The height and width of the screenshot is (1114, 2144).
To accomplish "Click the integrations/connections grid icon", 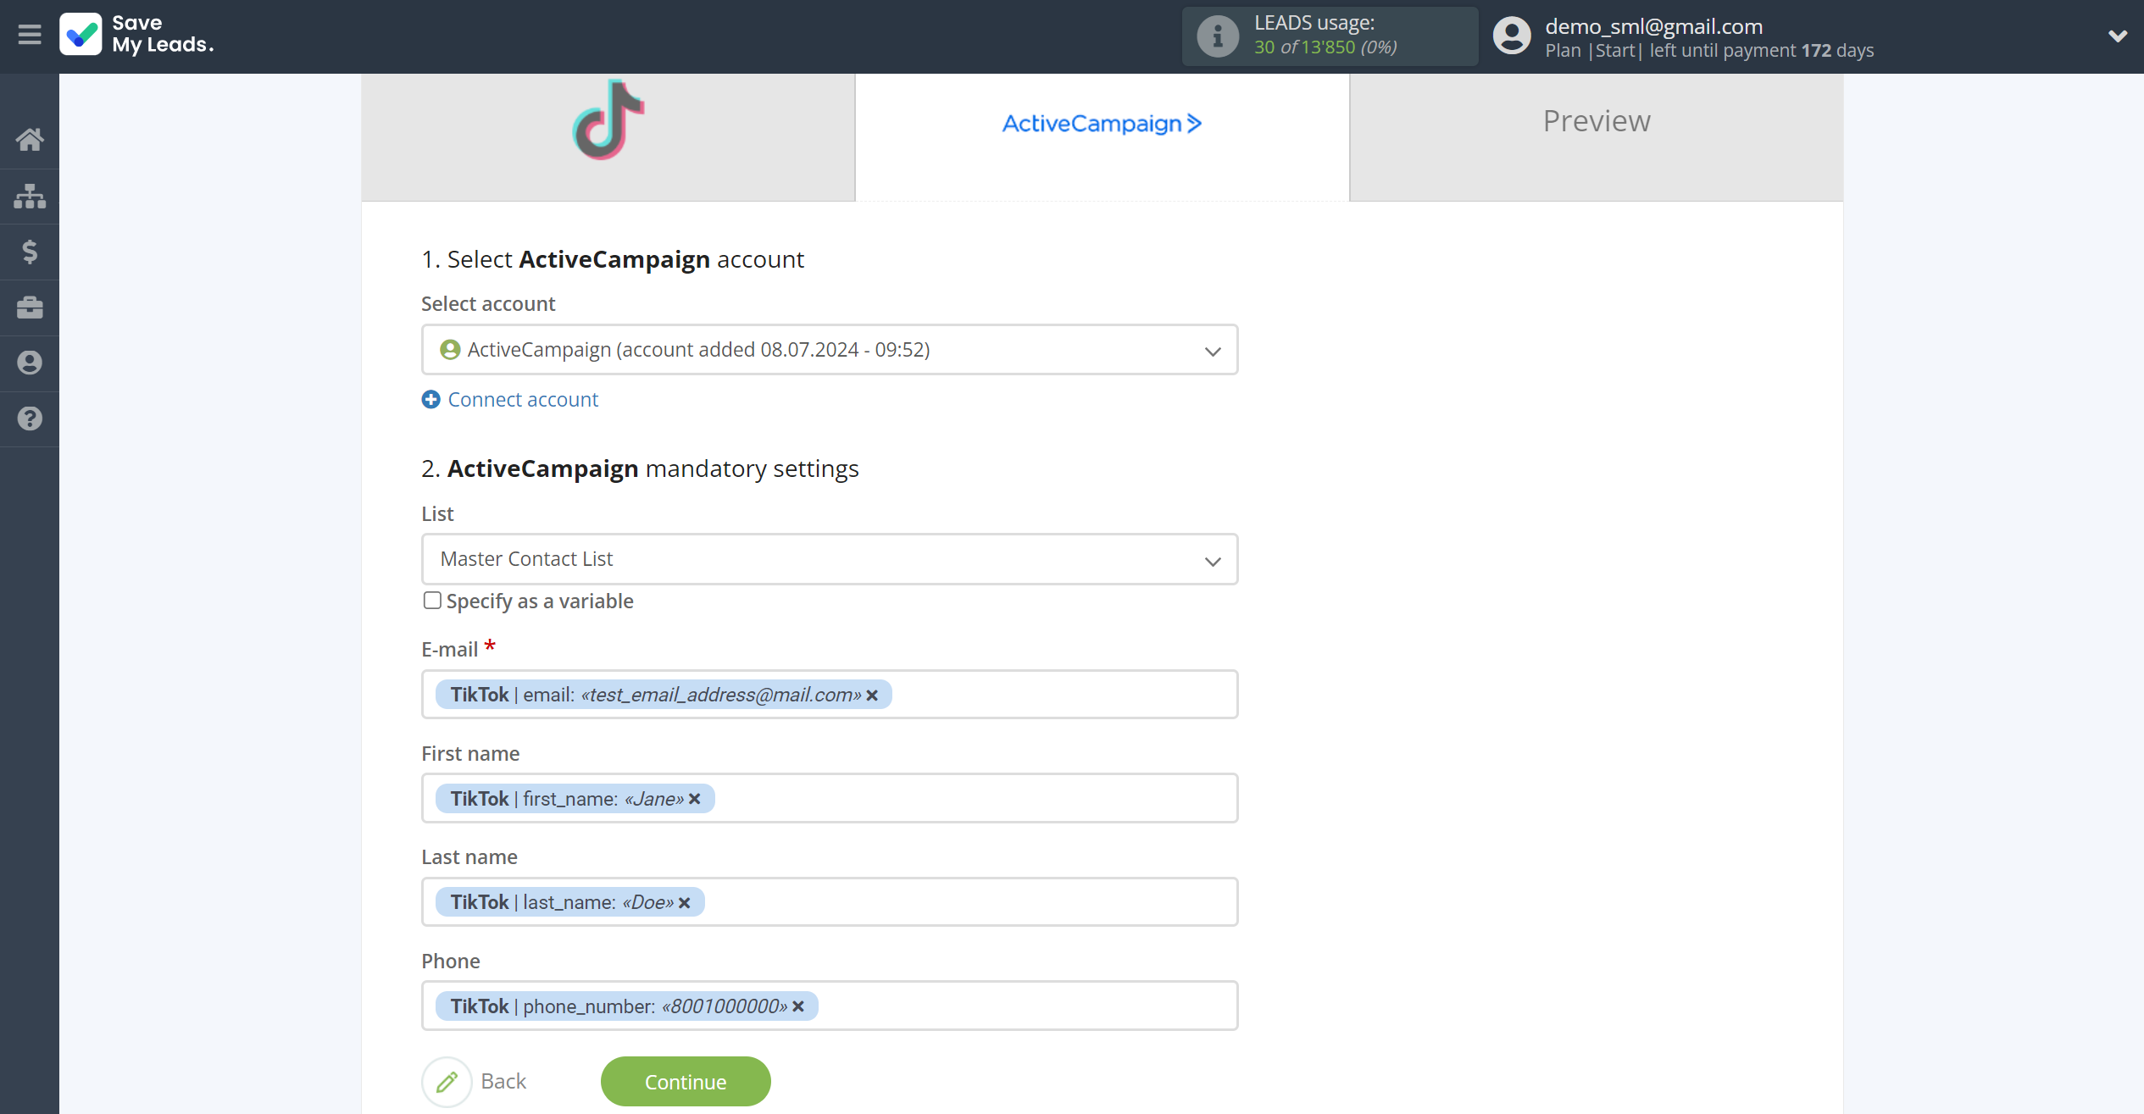I will [31, 194].
